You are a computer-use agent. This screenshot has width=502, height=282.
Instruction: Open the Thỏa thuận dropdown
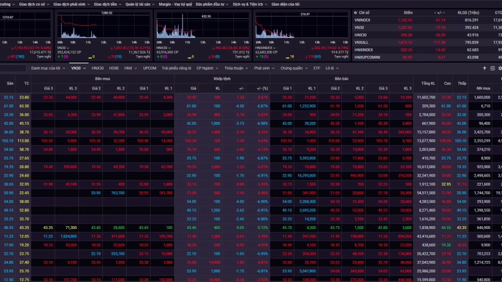click(x=236, y=68)
